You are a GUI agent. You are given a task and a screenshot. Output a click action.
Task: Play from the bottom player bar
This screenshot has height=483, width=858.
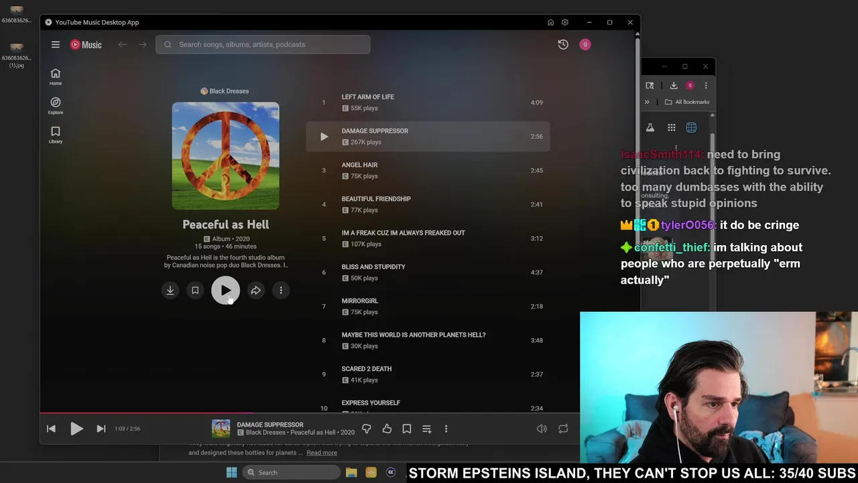tap(76, 429)
